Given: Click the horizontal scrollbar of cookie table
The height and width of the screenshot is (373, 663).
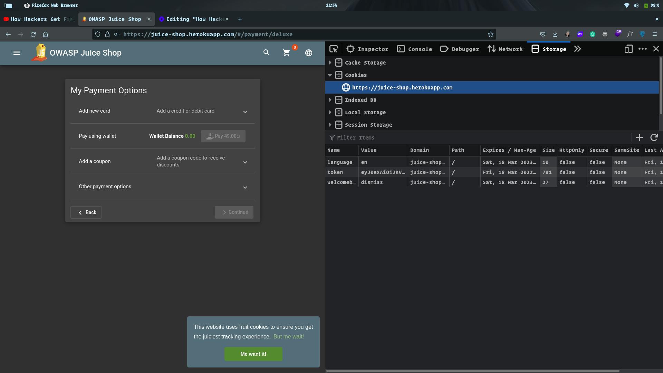Looking at the screenshot, I should coord(473,371).
